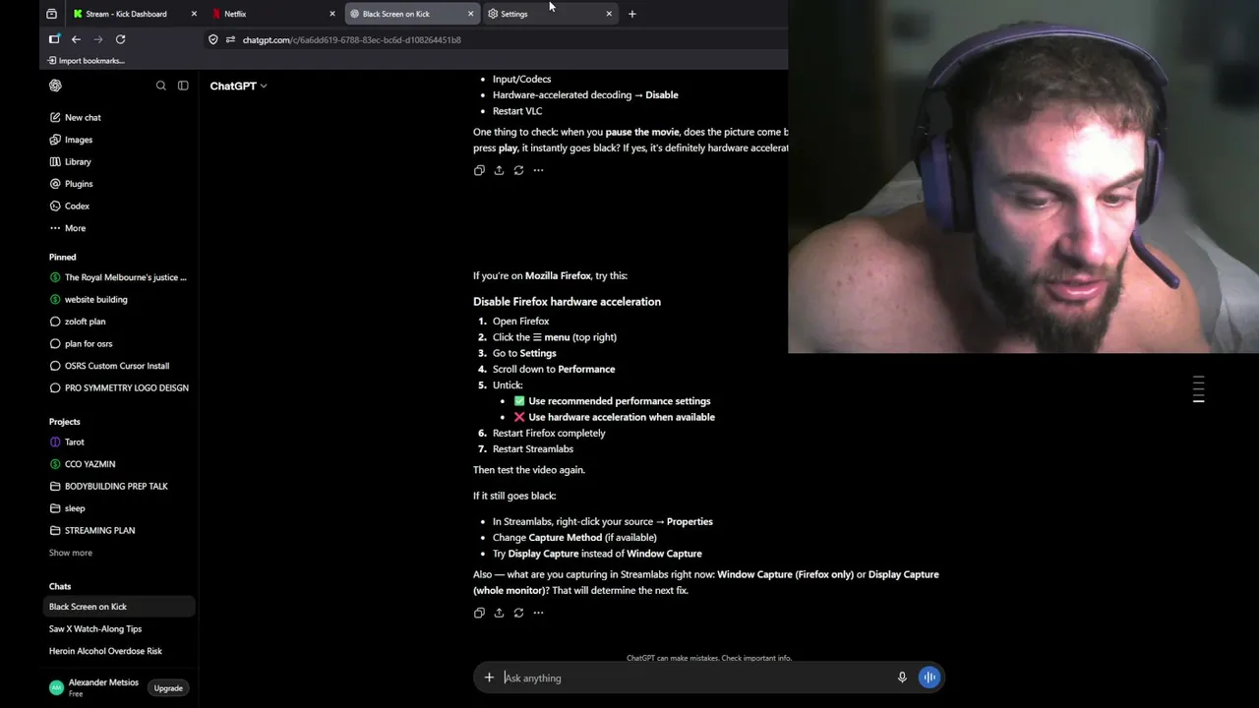Viewport: 1259px width, 708px height.
Task: Reload the ChatGPT page
Action: click(x=120, y=39)
